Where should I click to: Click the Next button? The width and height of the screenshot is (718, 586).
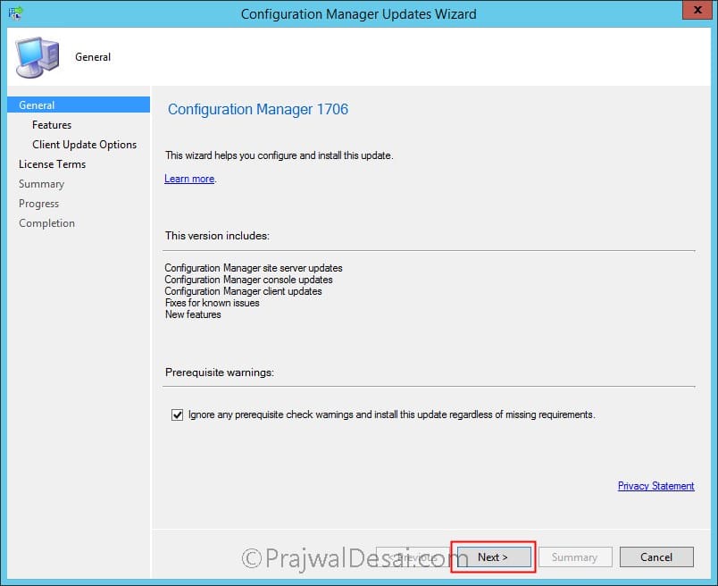[x=494, y=557]
